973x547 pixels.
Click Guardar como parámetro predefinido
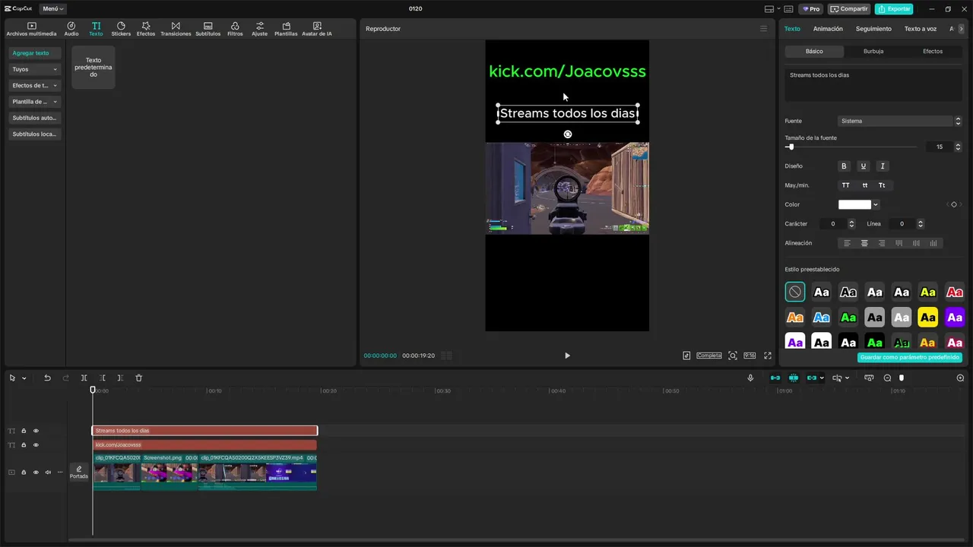[x=910, y=357]
